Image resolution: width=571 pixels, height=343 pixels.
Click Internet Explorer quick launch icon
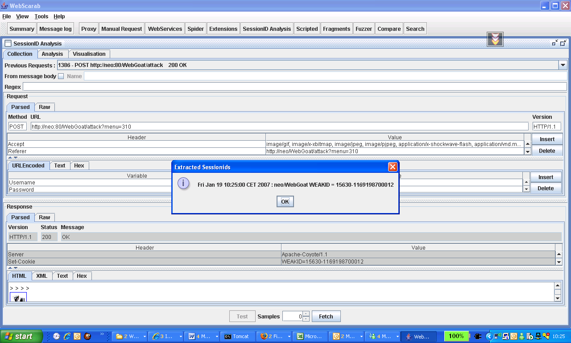click(67, 336)
